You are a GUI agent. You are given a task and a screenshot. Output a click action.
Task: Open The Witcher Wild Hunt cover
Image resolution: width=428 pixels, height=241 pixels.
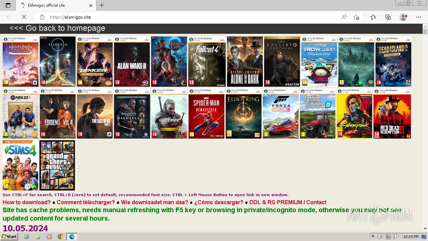click(169, 113)
